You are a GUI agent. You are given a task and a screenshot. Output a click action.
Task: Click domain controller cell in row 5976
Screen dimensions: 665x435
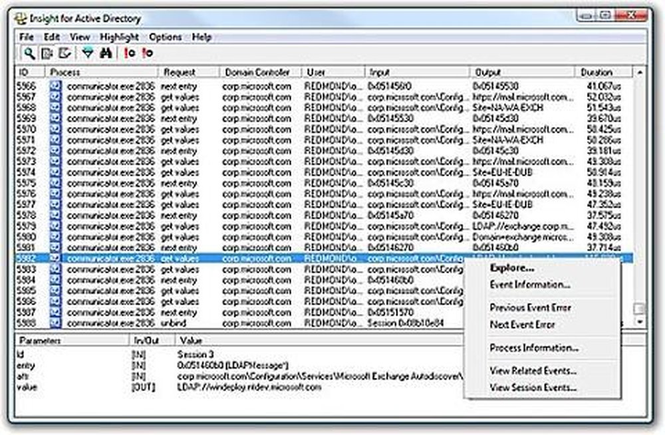(257, 194)
